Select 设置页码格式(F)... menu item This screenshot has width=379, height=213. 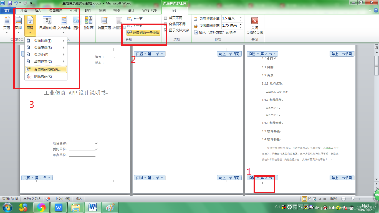coord(46,69)
